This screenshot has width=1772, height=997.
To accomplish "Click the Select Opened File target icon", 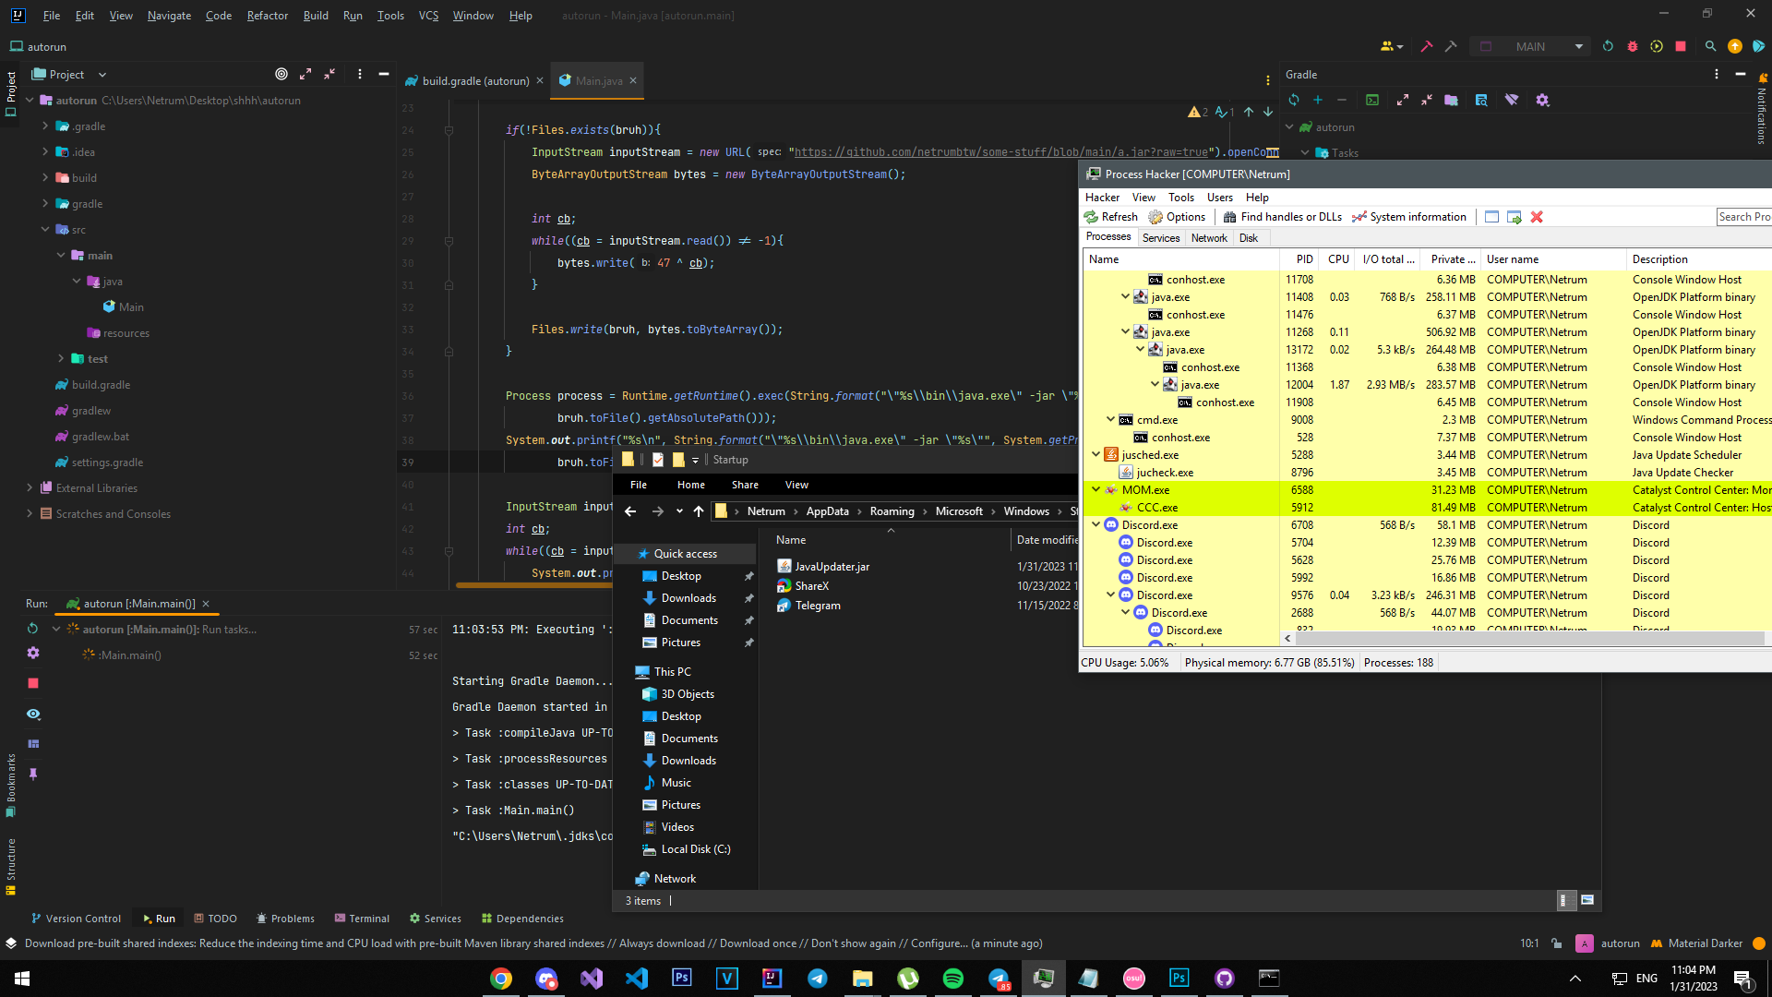I will [x=281, y=74].
